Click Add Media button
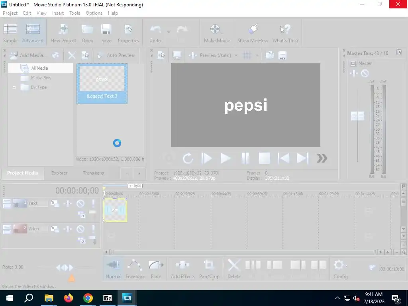408x306 pixels. pos(28,55)
